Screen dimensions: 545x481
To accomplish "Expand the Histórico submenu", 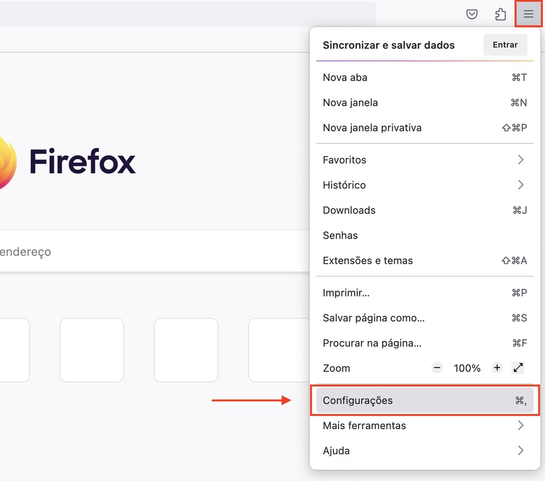I will point(425,185).
